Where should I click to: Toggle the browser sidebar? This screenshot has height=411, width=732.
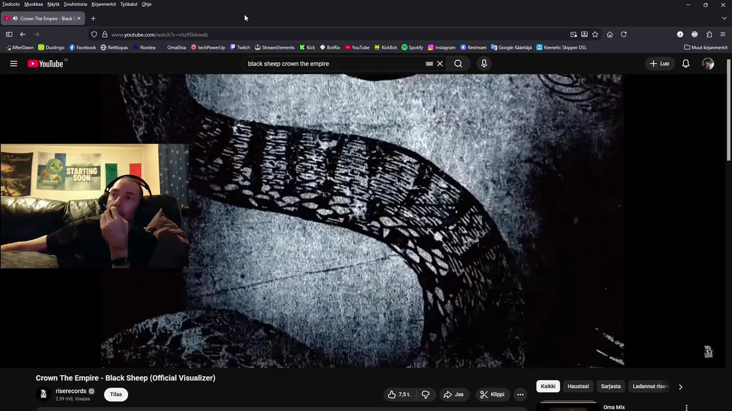point(9,34)
